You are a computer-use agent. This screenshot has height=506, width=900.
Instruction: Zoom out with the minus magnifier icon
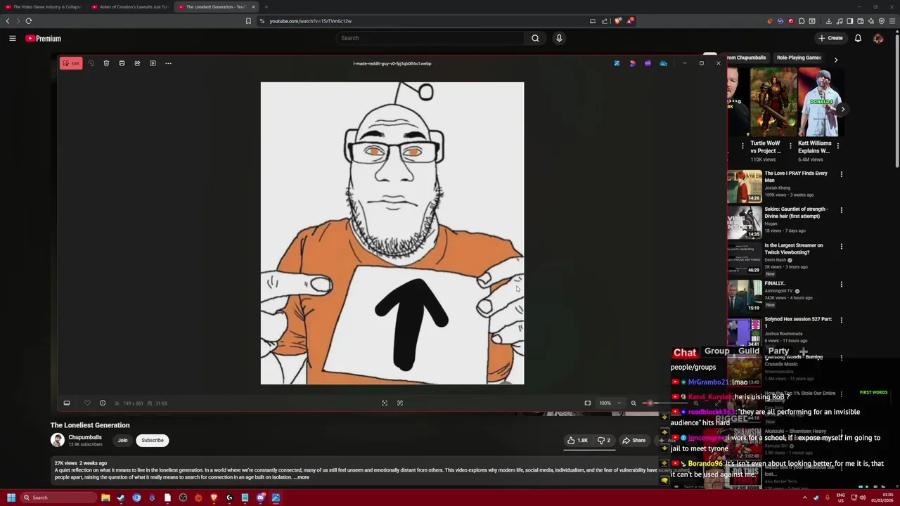click(634, 403)
